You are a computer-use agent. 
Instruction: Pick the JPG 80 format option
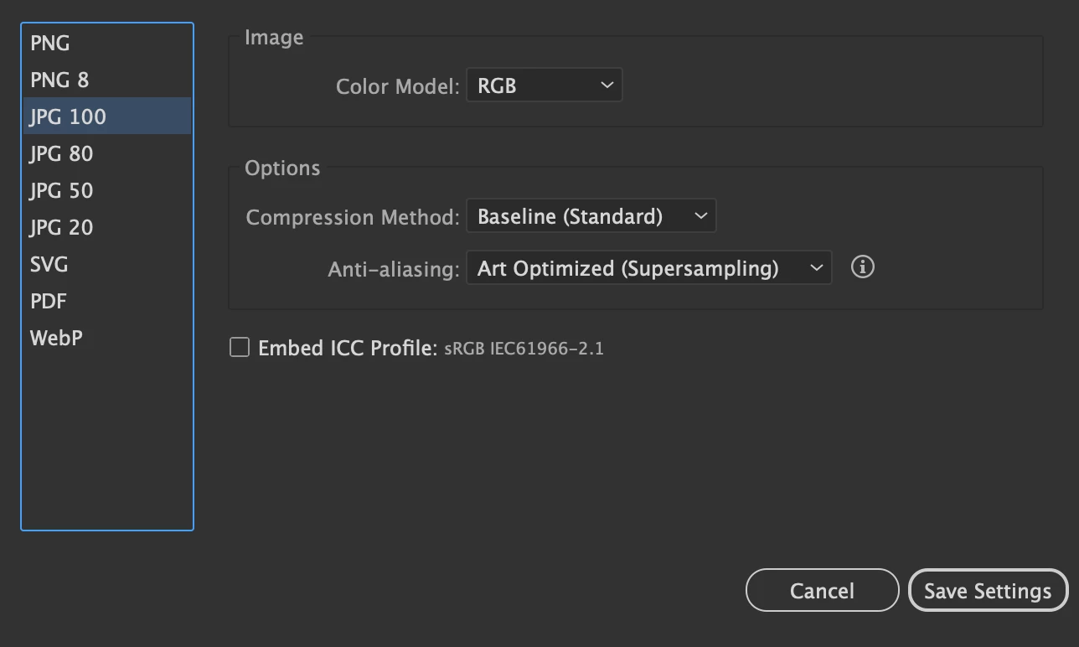[61, 154]
